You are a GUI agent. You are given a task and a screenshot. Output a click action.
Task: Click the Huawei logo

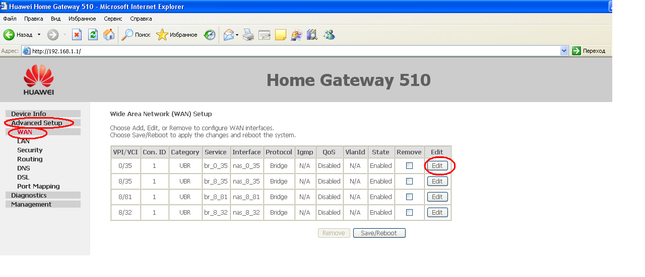pos(39,80)
